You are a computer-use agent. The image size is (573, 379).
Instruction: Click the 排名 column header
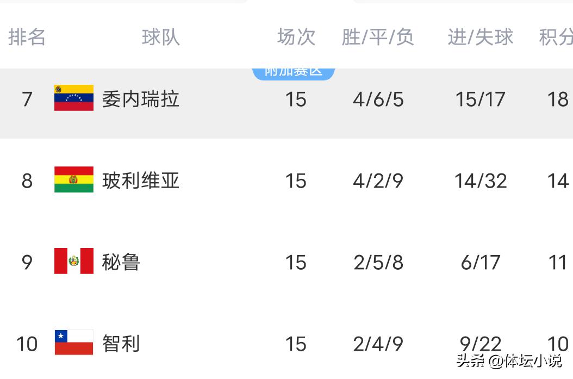(27, 37)
